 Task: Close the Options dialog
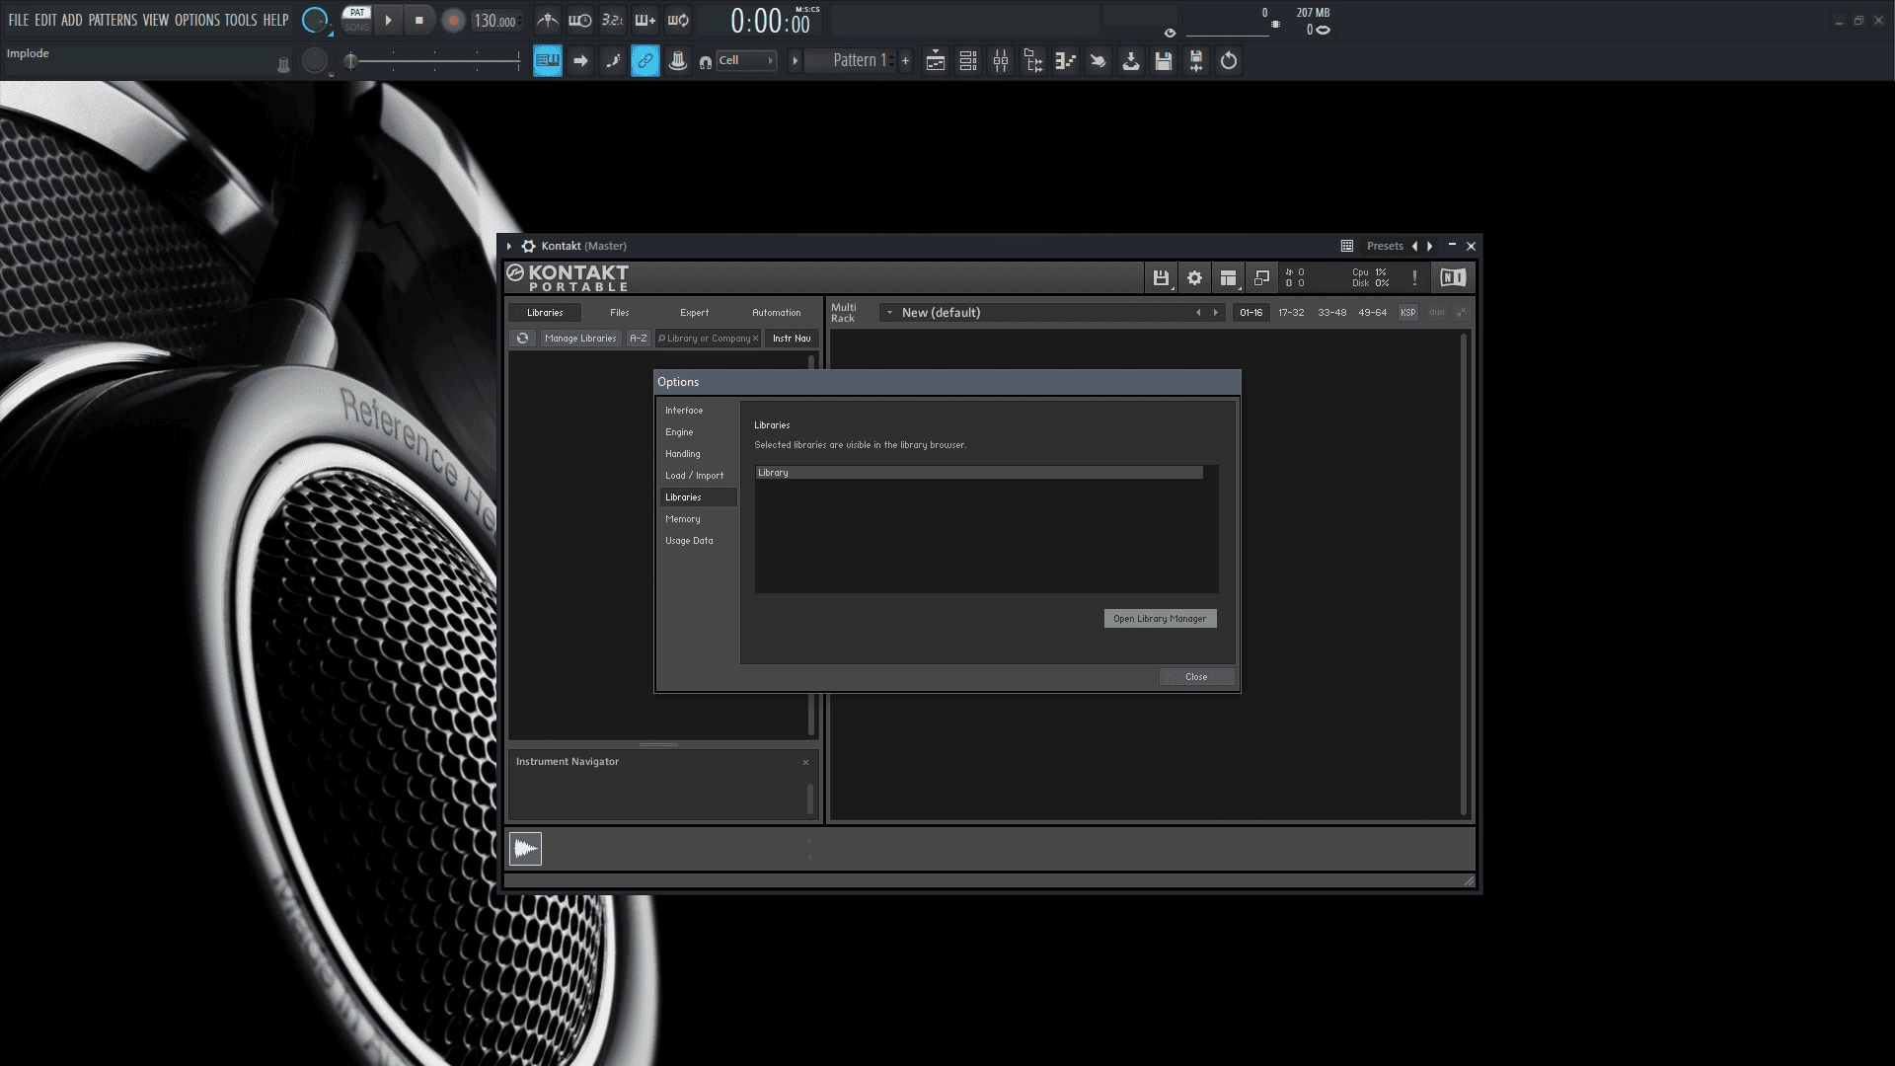1196,677
